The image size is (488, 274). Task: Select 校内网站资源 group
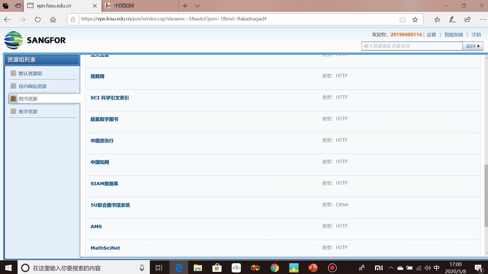coord(33,86)
